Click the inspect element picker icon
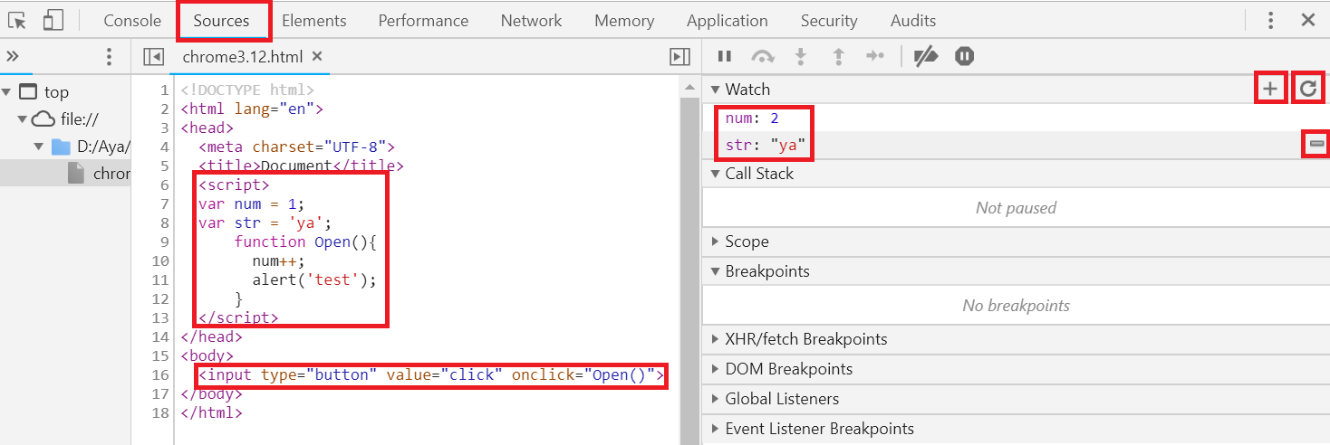This screenshot has width=1330, height=445. [17, 20]
